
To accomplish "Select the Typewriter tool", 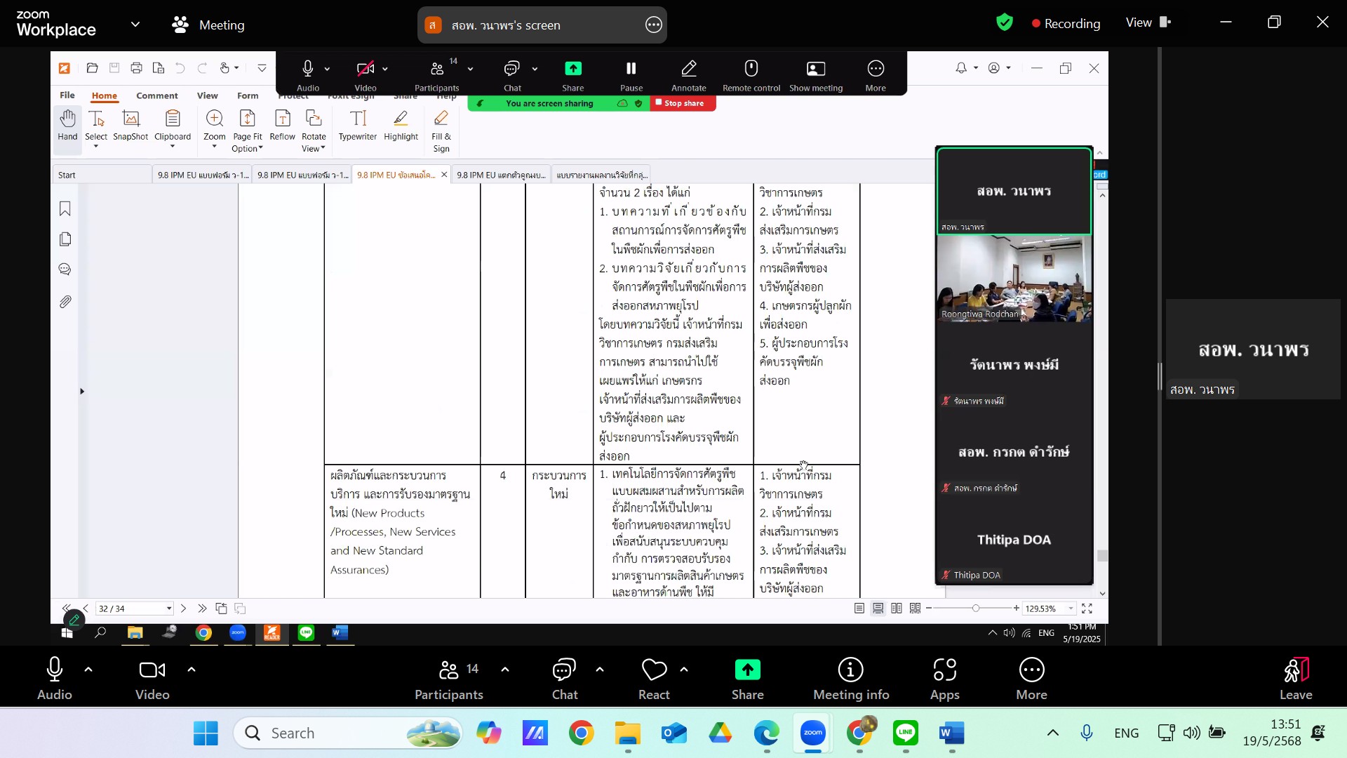I will (358, 126).
